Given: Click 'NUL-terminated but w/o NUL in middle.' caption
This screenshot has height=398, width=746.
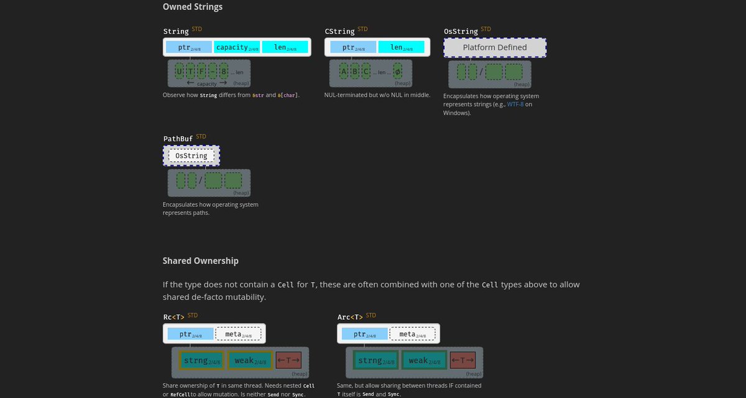Looking at the screenshot, I should [377, 95].
